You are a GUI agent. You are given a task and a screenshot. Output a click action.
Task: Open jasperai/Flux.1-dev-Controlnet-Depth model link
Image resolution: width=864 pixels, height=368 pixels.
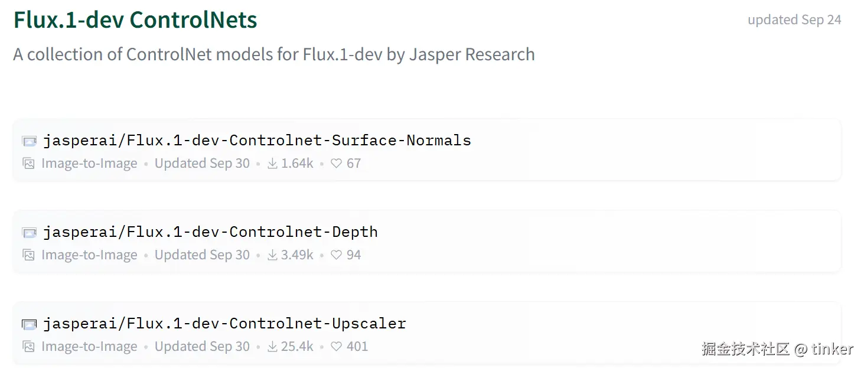(210, 232)
